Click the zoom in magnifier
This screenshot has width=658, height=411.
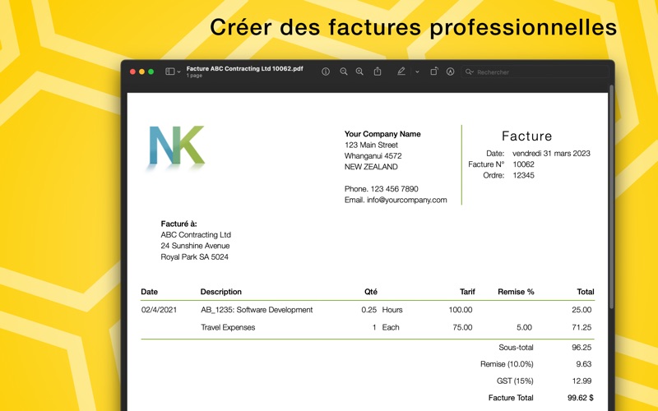359,72
